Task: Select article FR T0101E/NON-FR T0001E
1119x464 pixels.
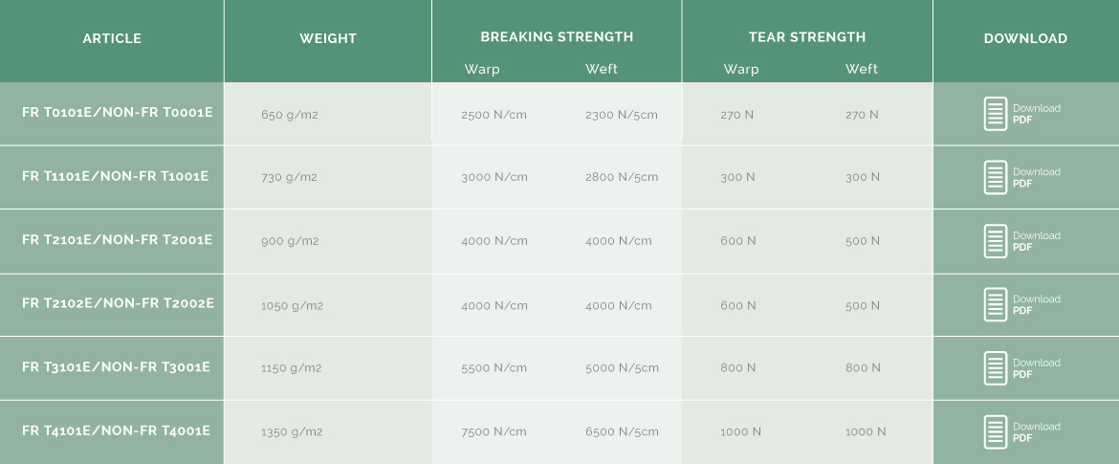Action: point(117,112)
